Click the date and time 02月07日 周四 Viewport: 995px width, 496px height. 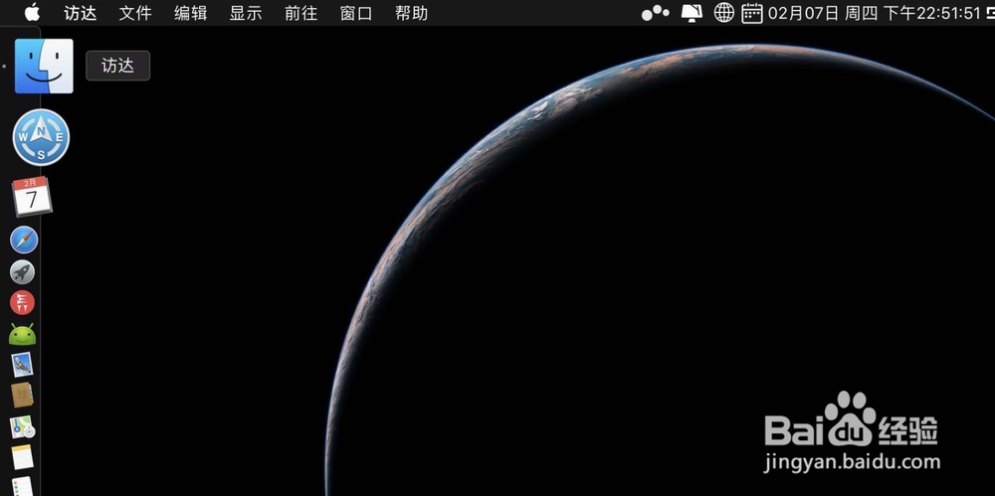[x=823, y=13]
